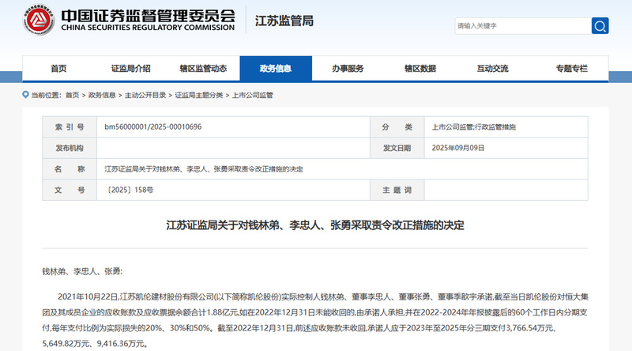Click the 中国证券监督管理委员会 title text
The width and height of the screenshot is (632, 351).
point(148,16)
